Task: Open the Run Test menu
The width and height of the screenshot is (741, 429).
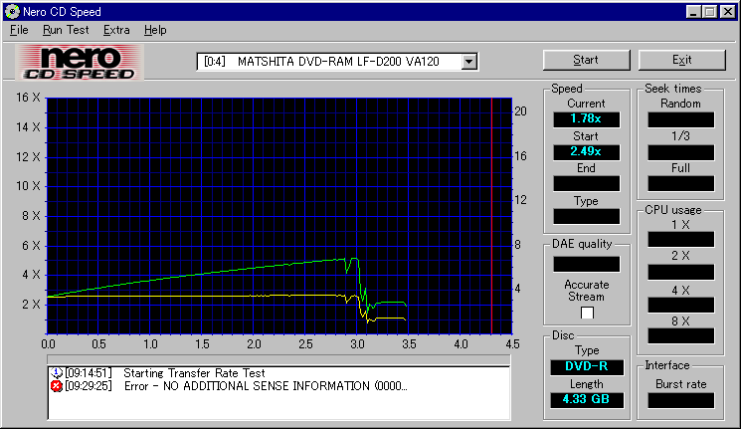Action: (66, 30)
